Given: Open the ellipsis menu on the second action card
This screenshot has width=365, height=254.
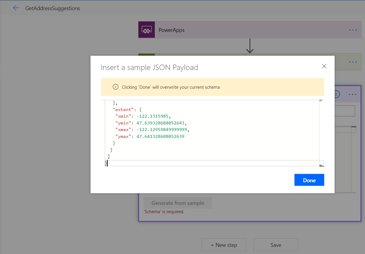Looking at the screenshot, I should pos(353,62).
